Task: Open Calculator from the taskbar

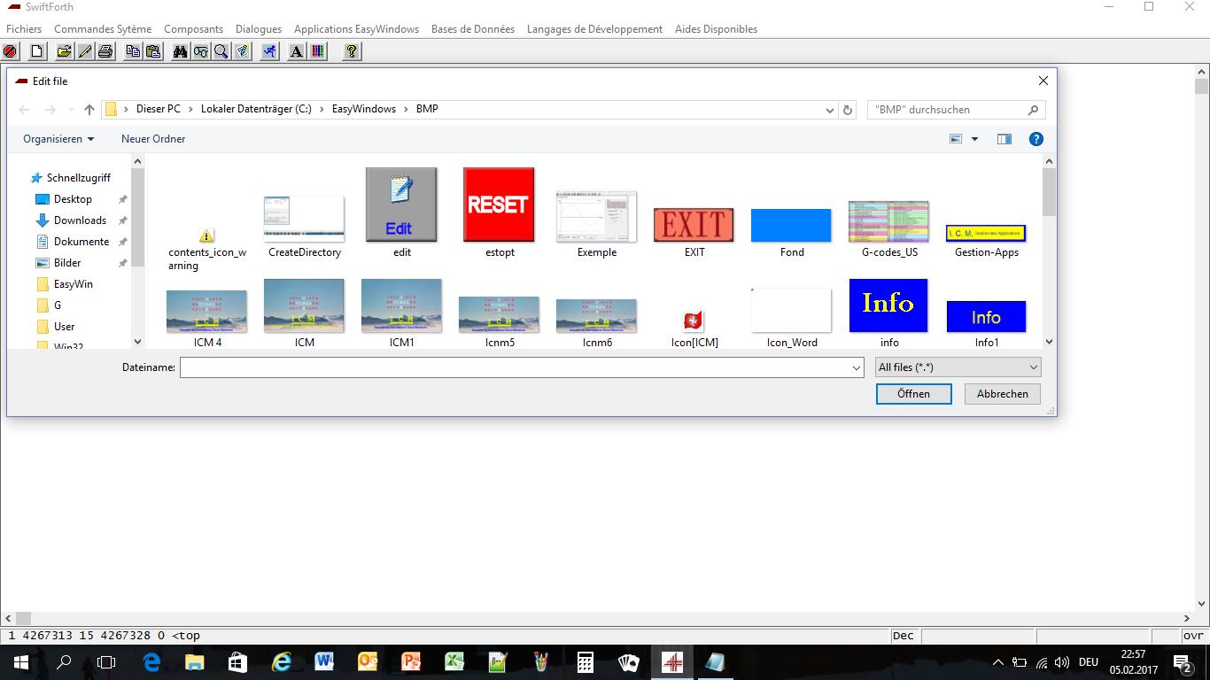Action: (x=585, y=662)
